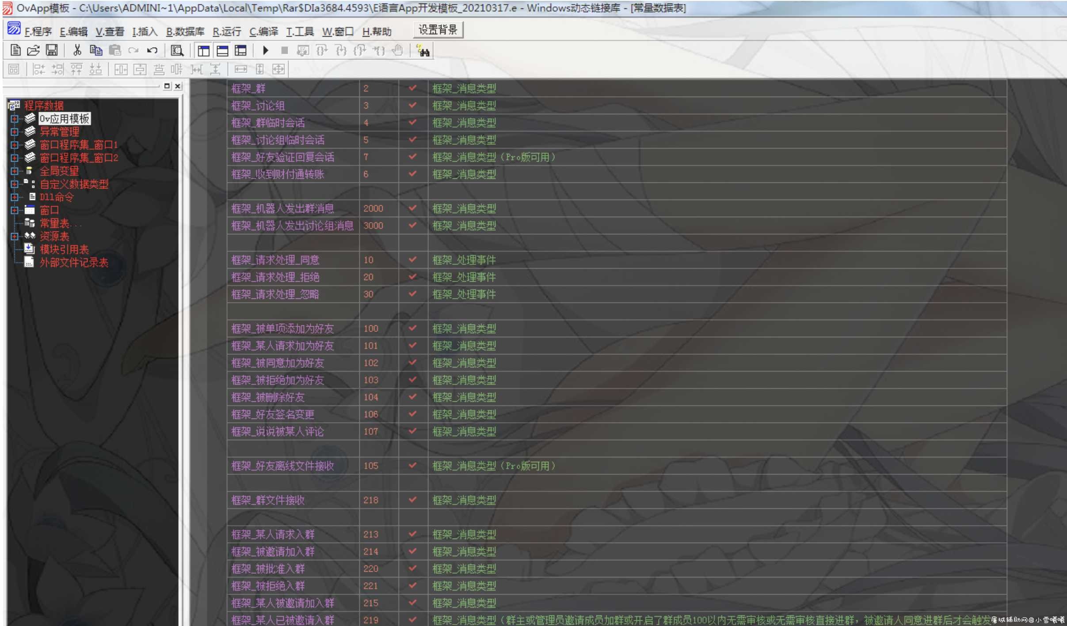Toggle the checkmark for 框架_请求处理_同意
The width and height of the screenshot is (1067, 626).
(x=412, y=260)
